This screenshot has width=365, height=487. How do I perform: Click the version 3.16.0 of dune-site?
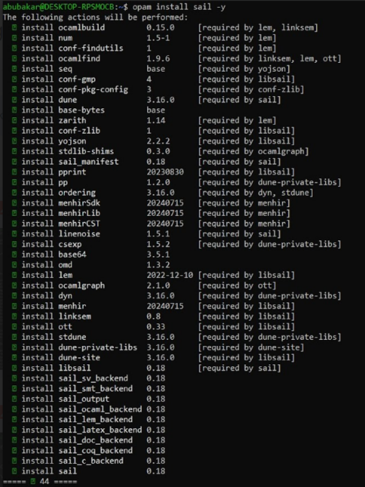coord(161,358)
